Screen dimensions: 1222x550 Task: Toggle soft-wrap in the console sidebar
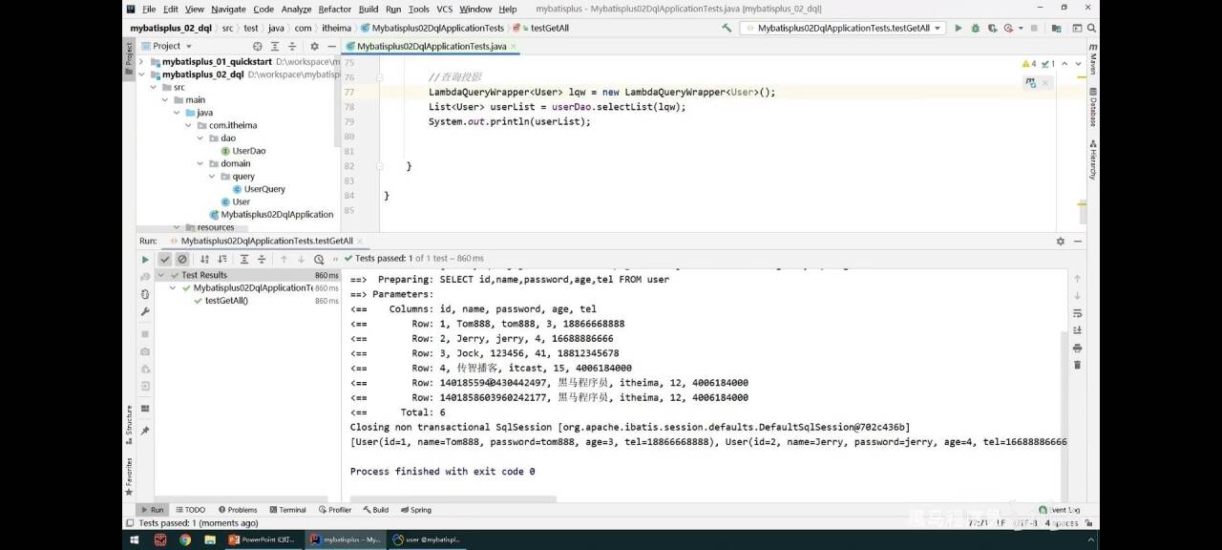(x=1077, y=313)
